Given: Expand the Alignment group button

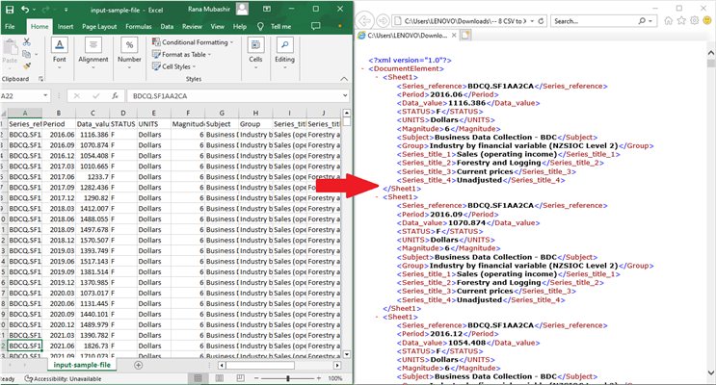Looking at the screenshot, I should (x=93, y=53).
